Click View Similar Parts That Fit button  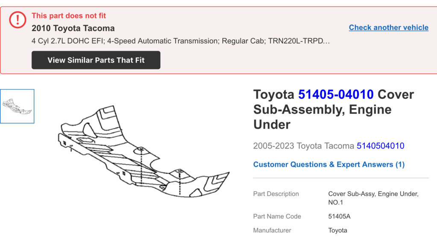tap(96, 60)
